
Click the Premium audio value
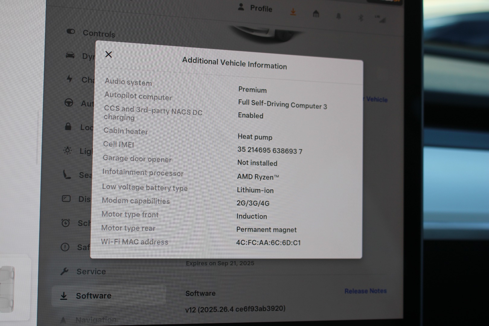pyautogui.click(x=252, y=90)
